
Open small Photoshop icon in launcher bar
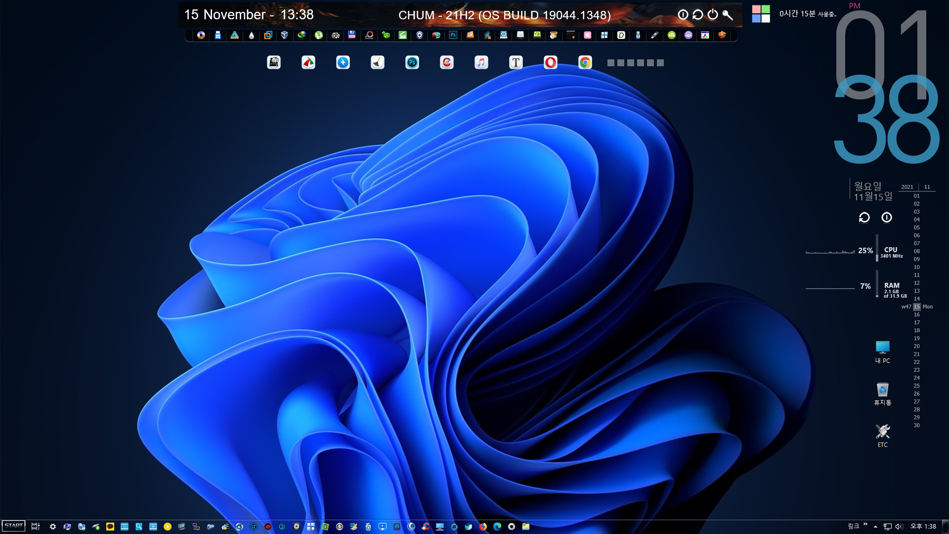click(x=453, y=35)
